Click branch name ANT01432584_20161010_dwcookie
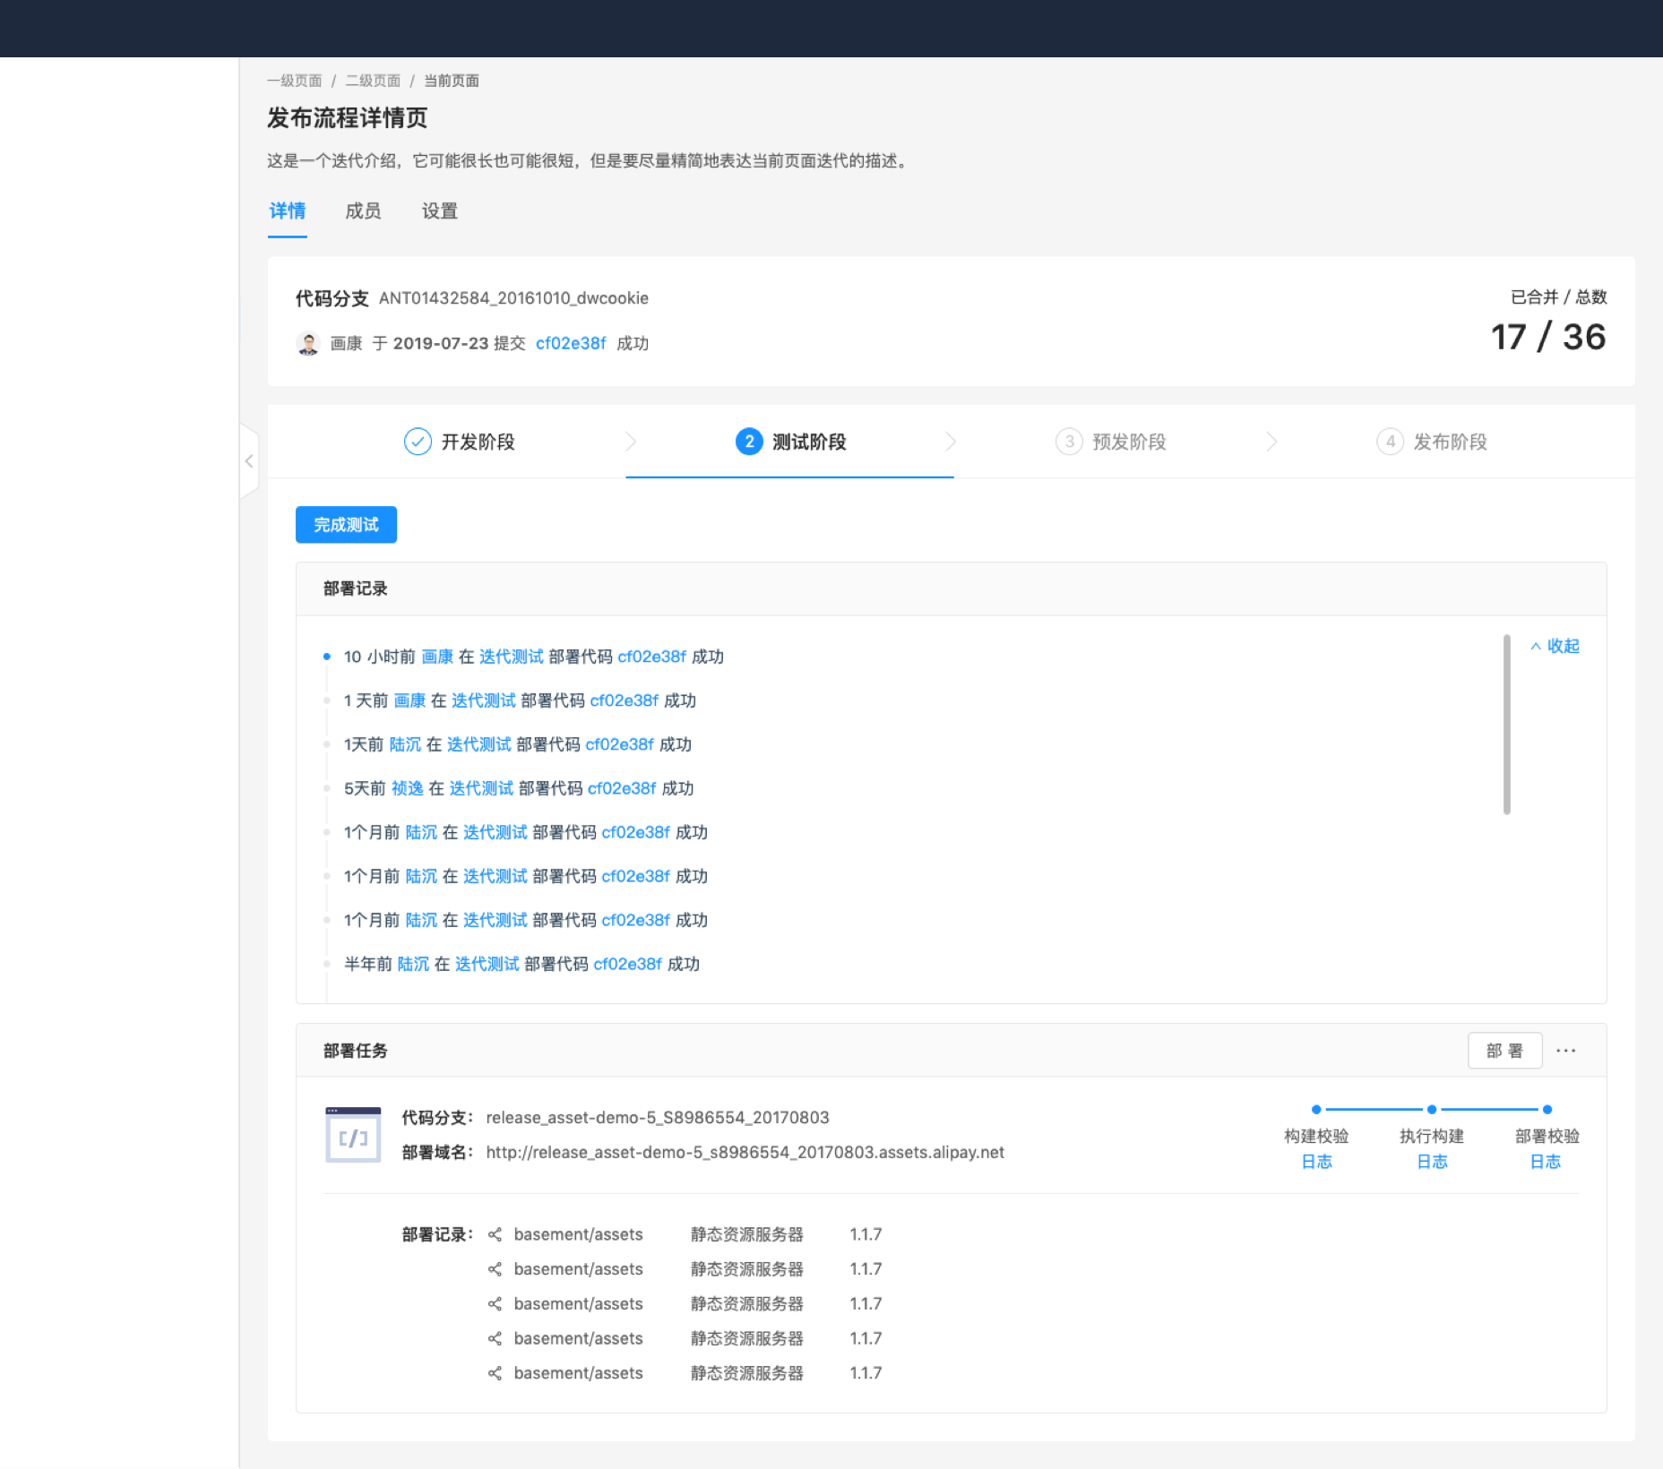The width and height of the screenshot is (1663, 1469). click(513, 298)
